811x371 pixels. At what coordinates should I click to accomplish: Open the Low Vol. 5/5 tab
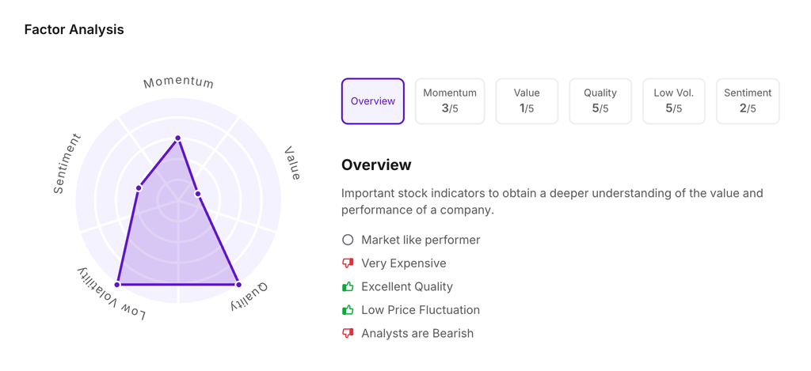coord(674,101)
